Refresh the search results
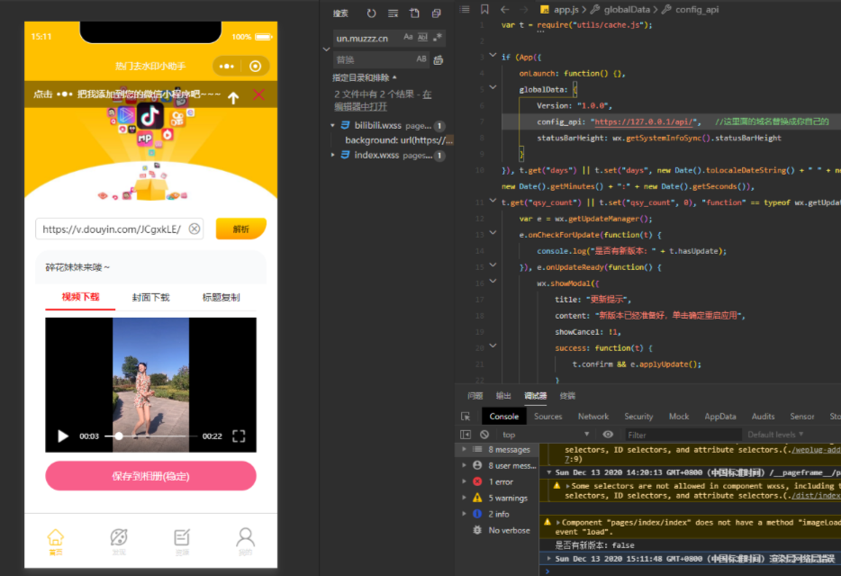 coord(371,13)
